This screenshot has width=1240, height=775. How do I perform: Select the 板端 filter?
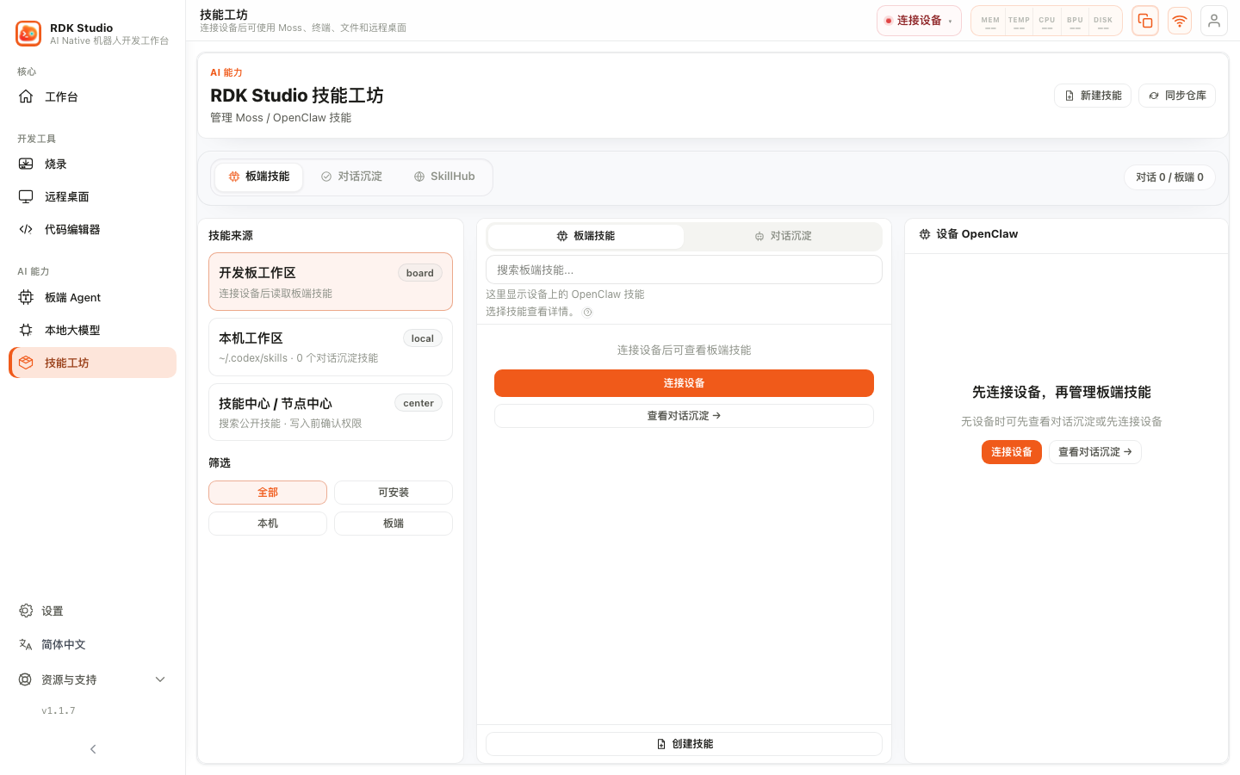(394, 524)
